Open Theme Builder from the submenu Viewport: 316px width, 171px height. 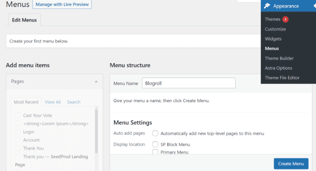pyautogui.click(x=279, y=59)
